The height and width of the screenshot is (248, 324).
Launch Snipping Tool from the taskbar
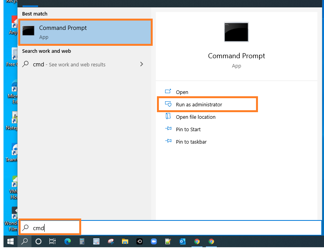pos(111,241)
